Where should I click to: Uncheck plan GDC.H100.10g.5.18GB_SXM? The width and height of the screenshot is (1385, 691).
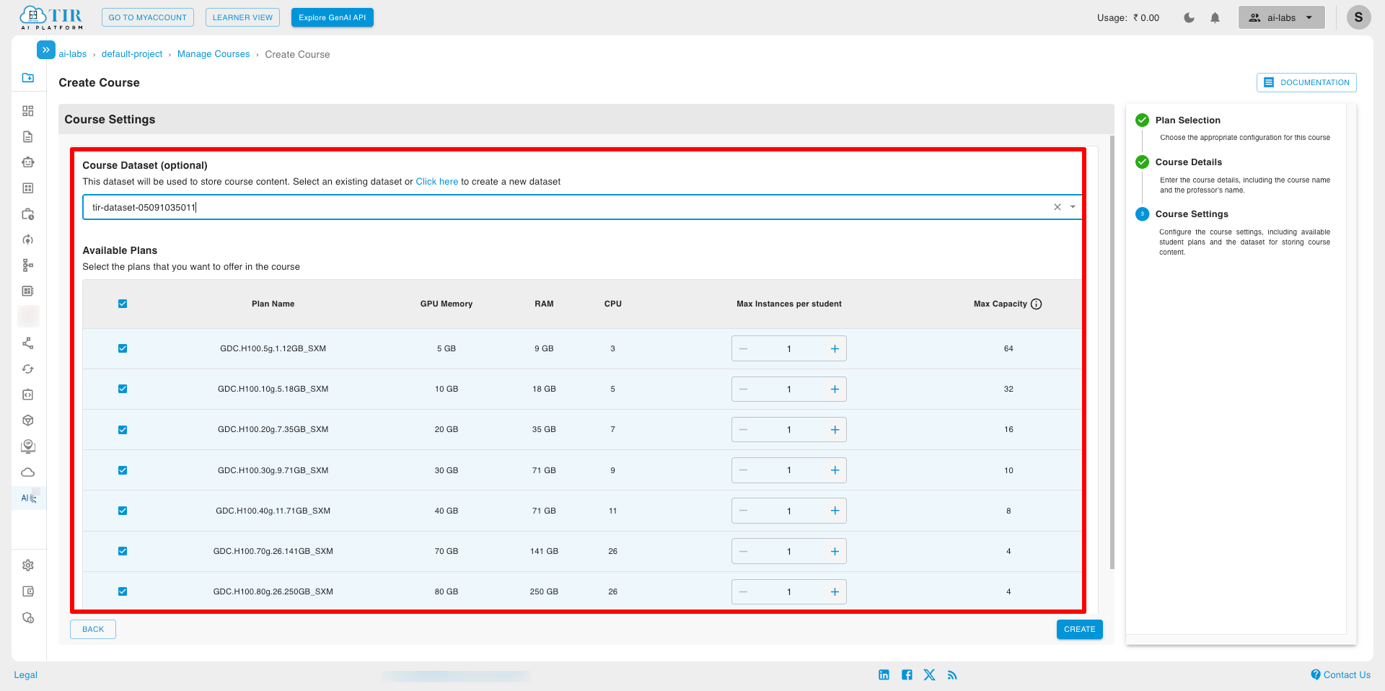(123, 389)
